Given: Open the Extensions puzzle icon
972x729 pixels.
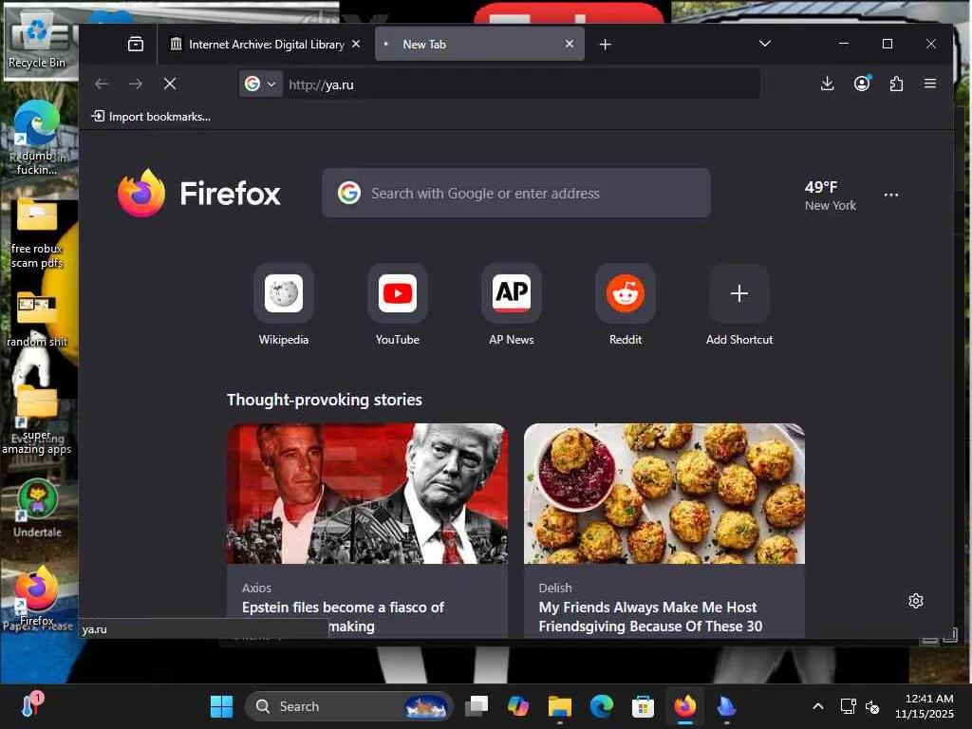Looking at the screenshot, I should pyautogui.click(x=896, y=84).
